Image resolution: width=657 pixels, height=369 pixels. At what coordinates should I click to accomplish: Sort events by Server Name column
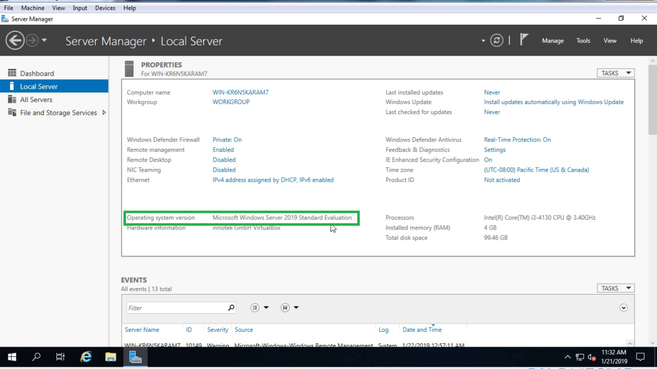(142, 330)
